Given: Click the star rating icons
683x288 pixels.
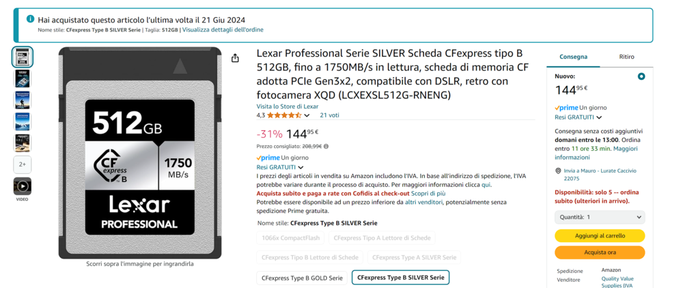Looking at the screenshot, I should coord(284,115).
